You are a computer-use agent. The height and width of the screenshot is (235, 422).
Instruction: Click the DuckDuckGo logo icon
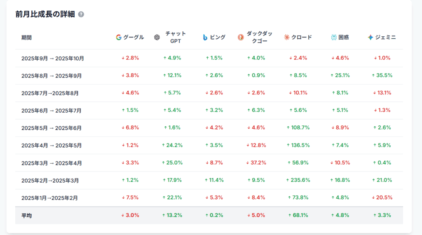pyautogui.click(x=241, y=37)
